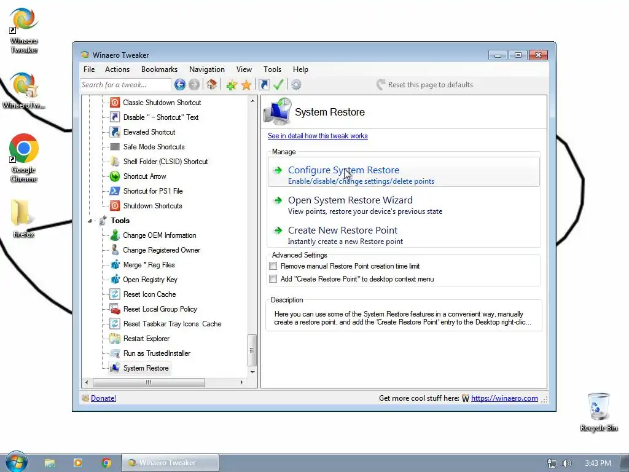
Task: Collapse the Tools tree category
Action: tap(90, 221)
